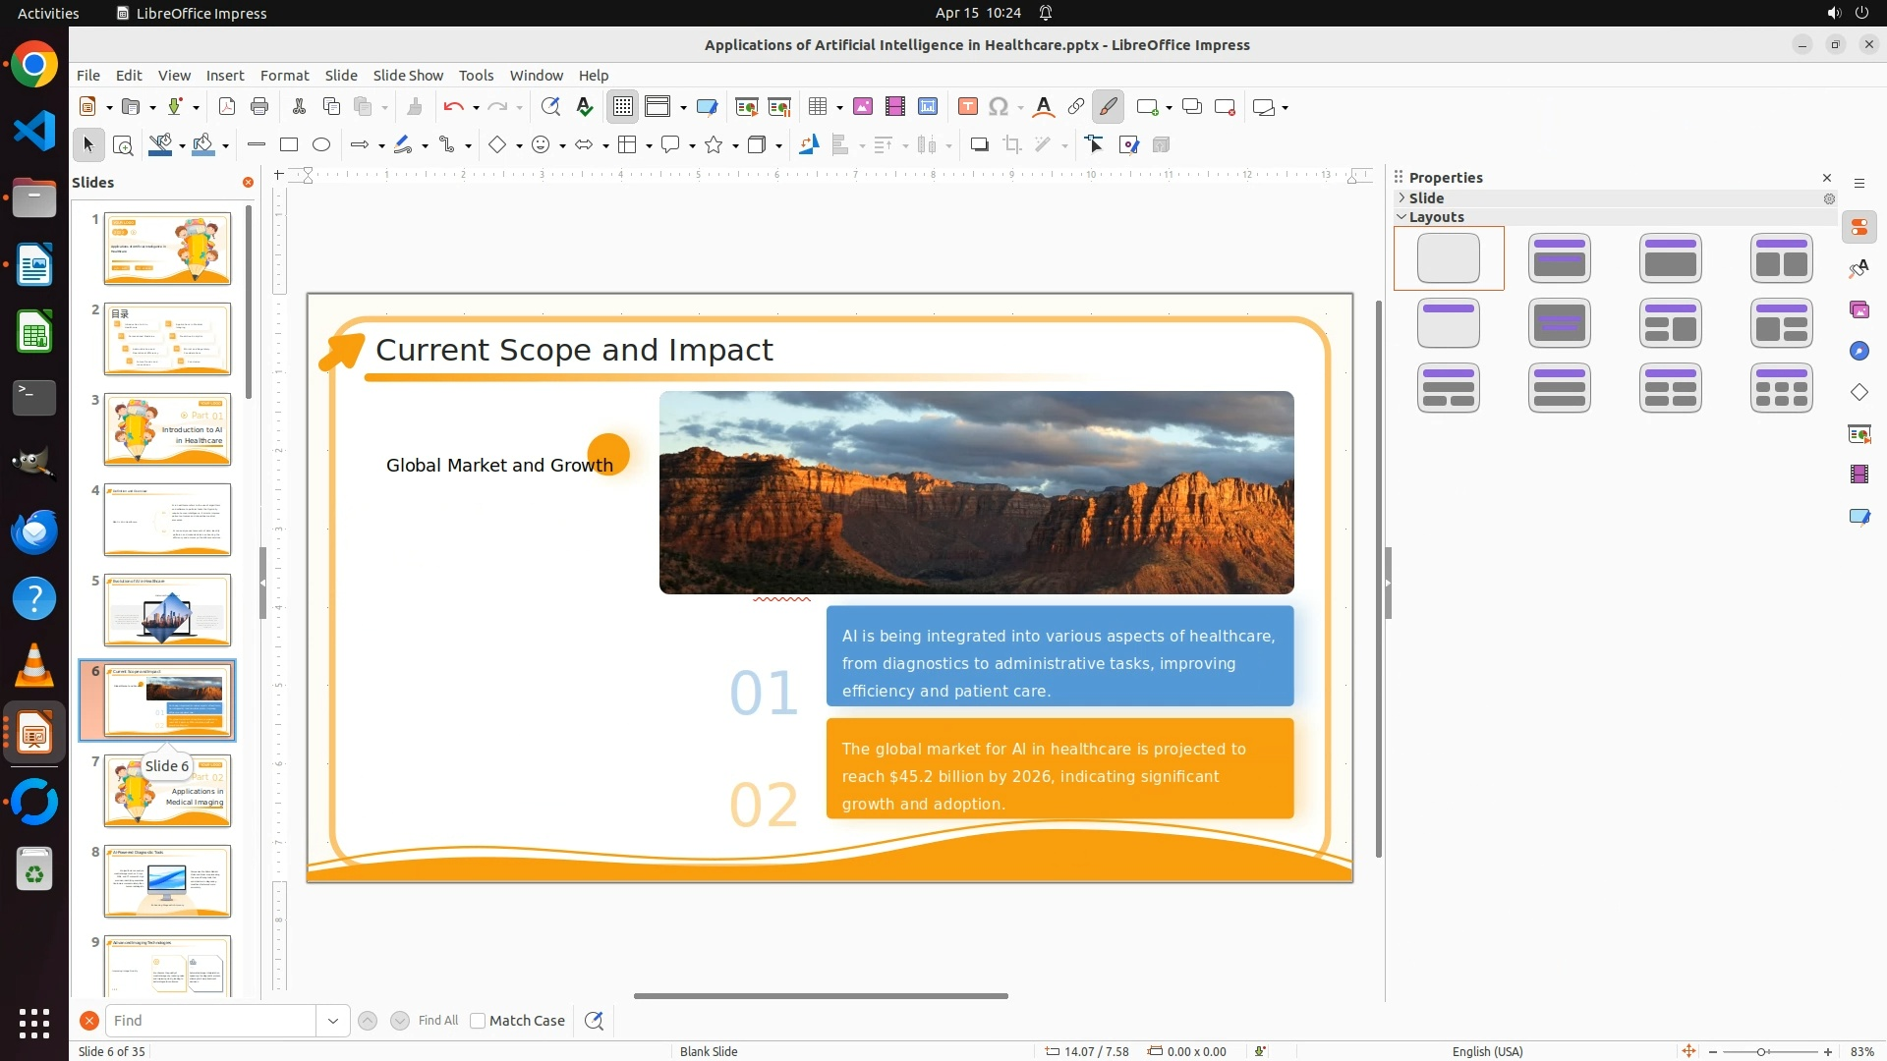The height and width of the screenshot is (1061, 1887).
Task: Open the Slide Show menu
Action: (x=408, y=76)
